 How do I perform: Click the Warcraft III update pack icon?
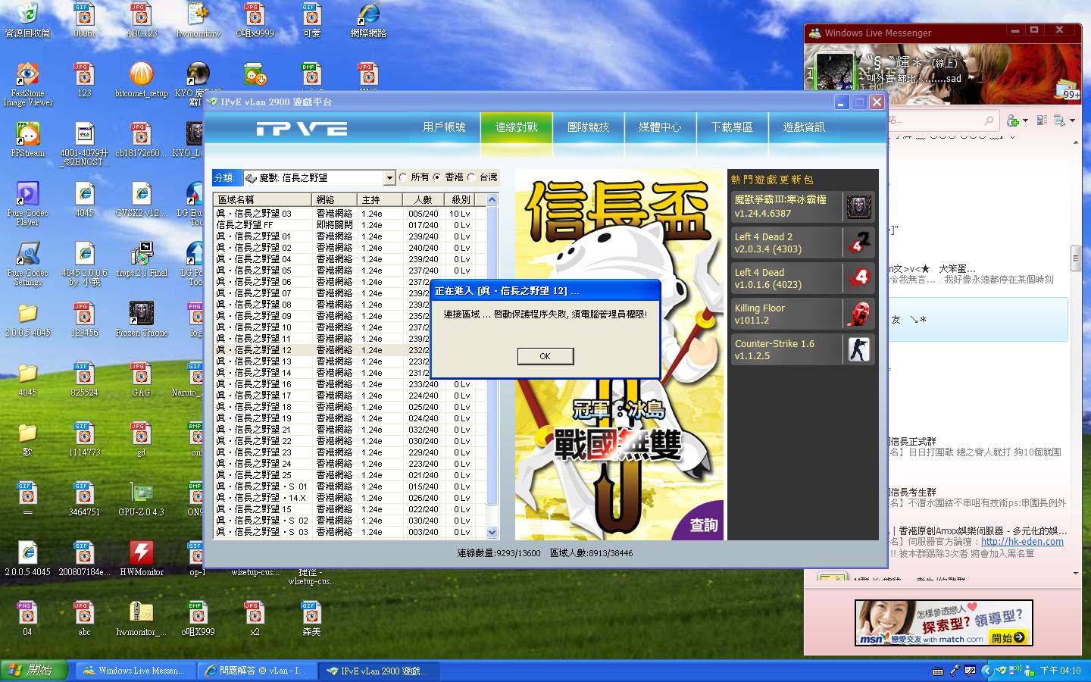tap(858, 207)
